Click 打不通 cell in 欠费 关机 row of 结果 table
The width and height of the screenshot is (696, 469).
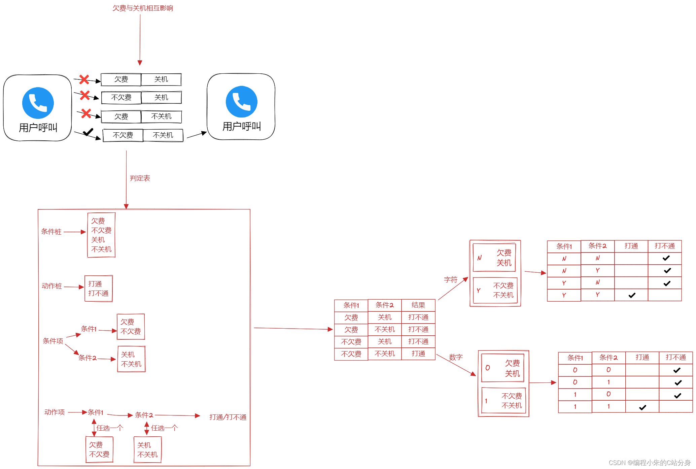(418, 317)
